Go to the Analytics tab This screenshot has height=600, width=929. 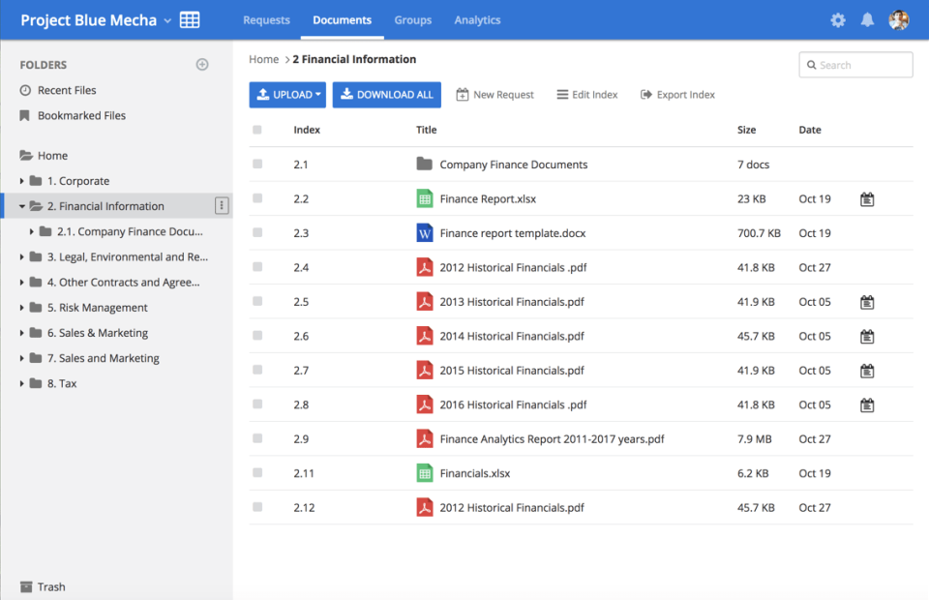[x=477, y=20]
